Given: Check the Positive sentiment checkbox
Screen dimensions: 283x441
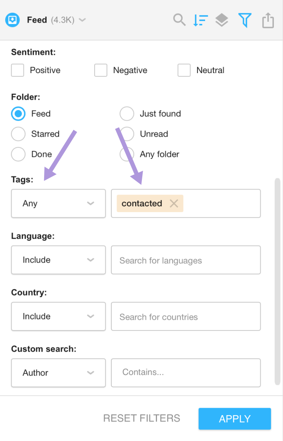Looking at the screenshot, I should pos(17,70).
